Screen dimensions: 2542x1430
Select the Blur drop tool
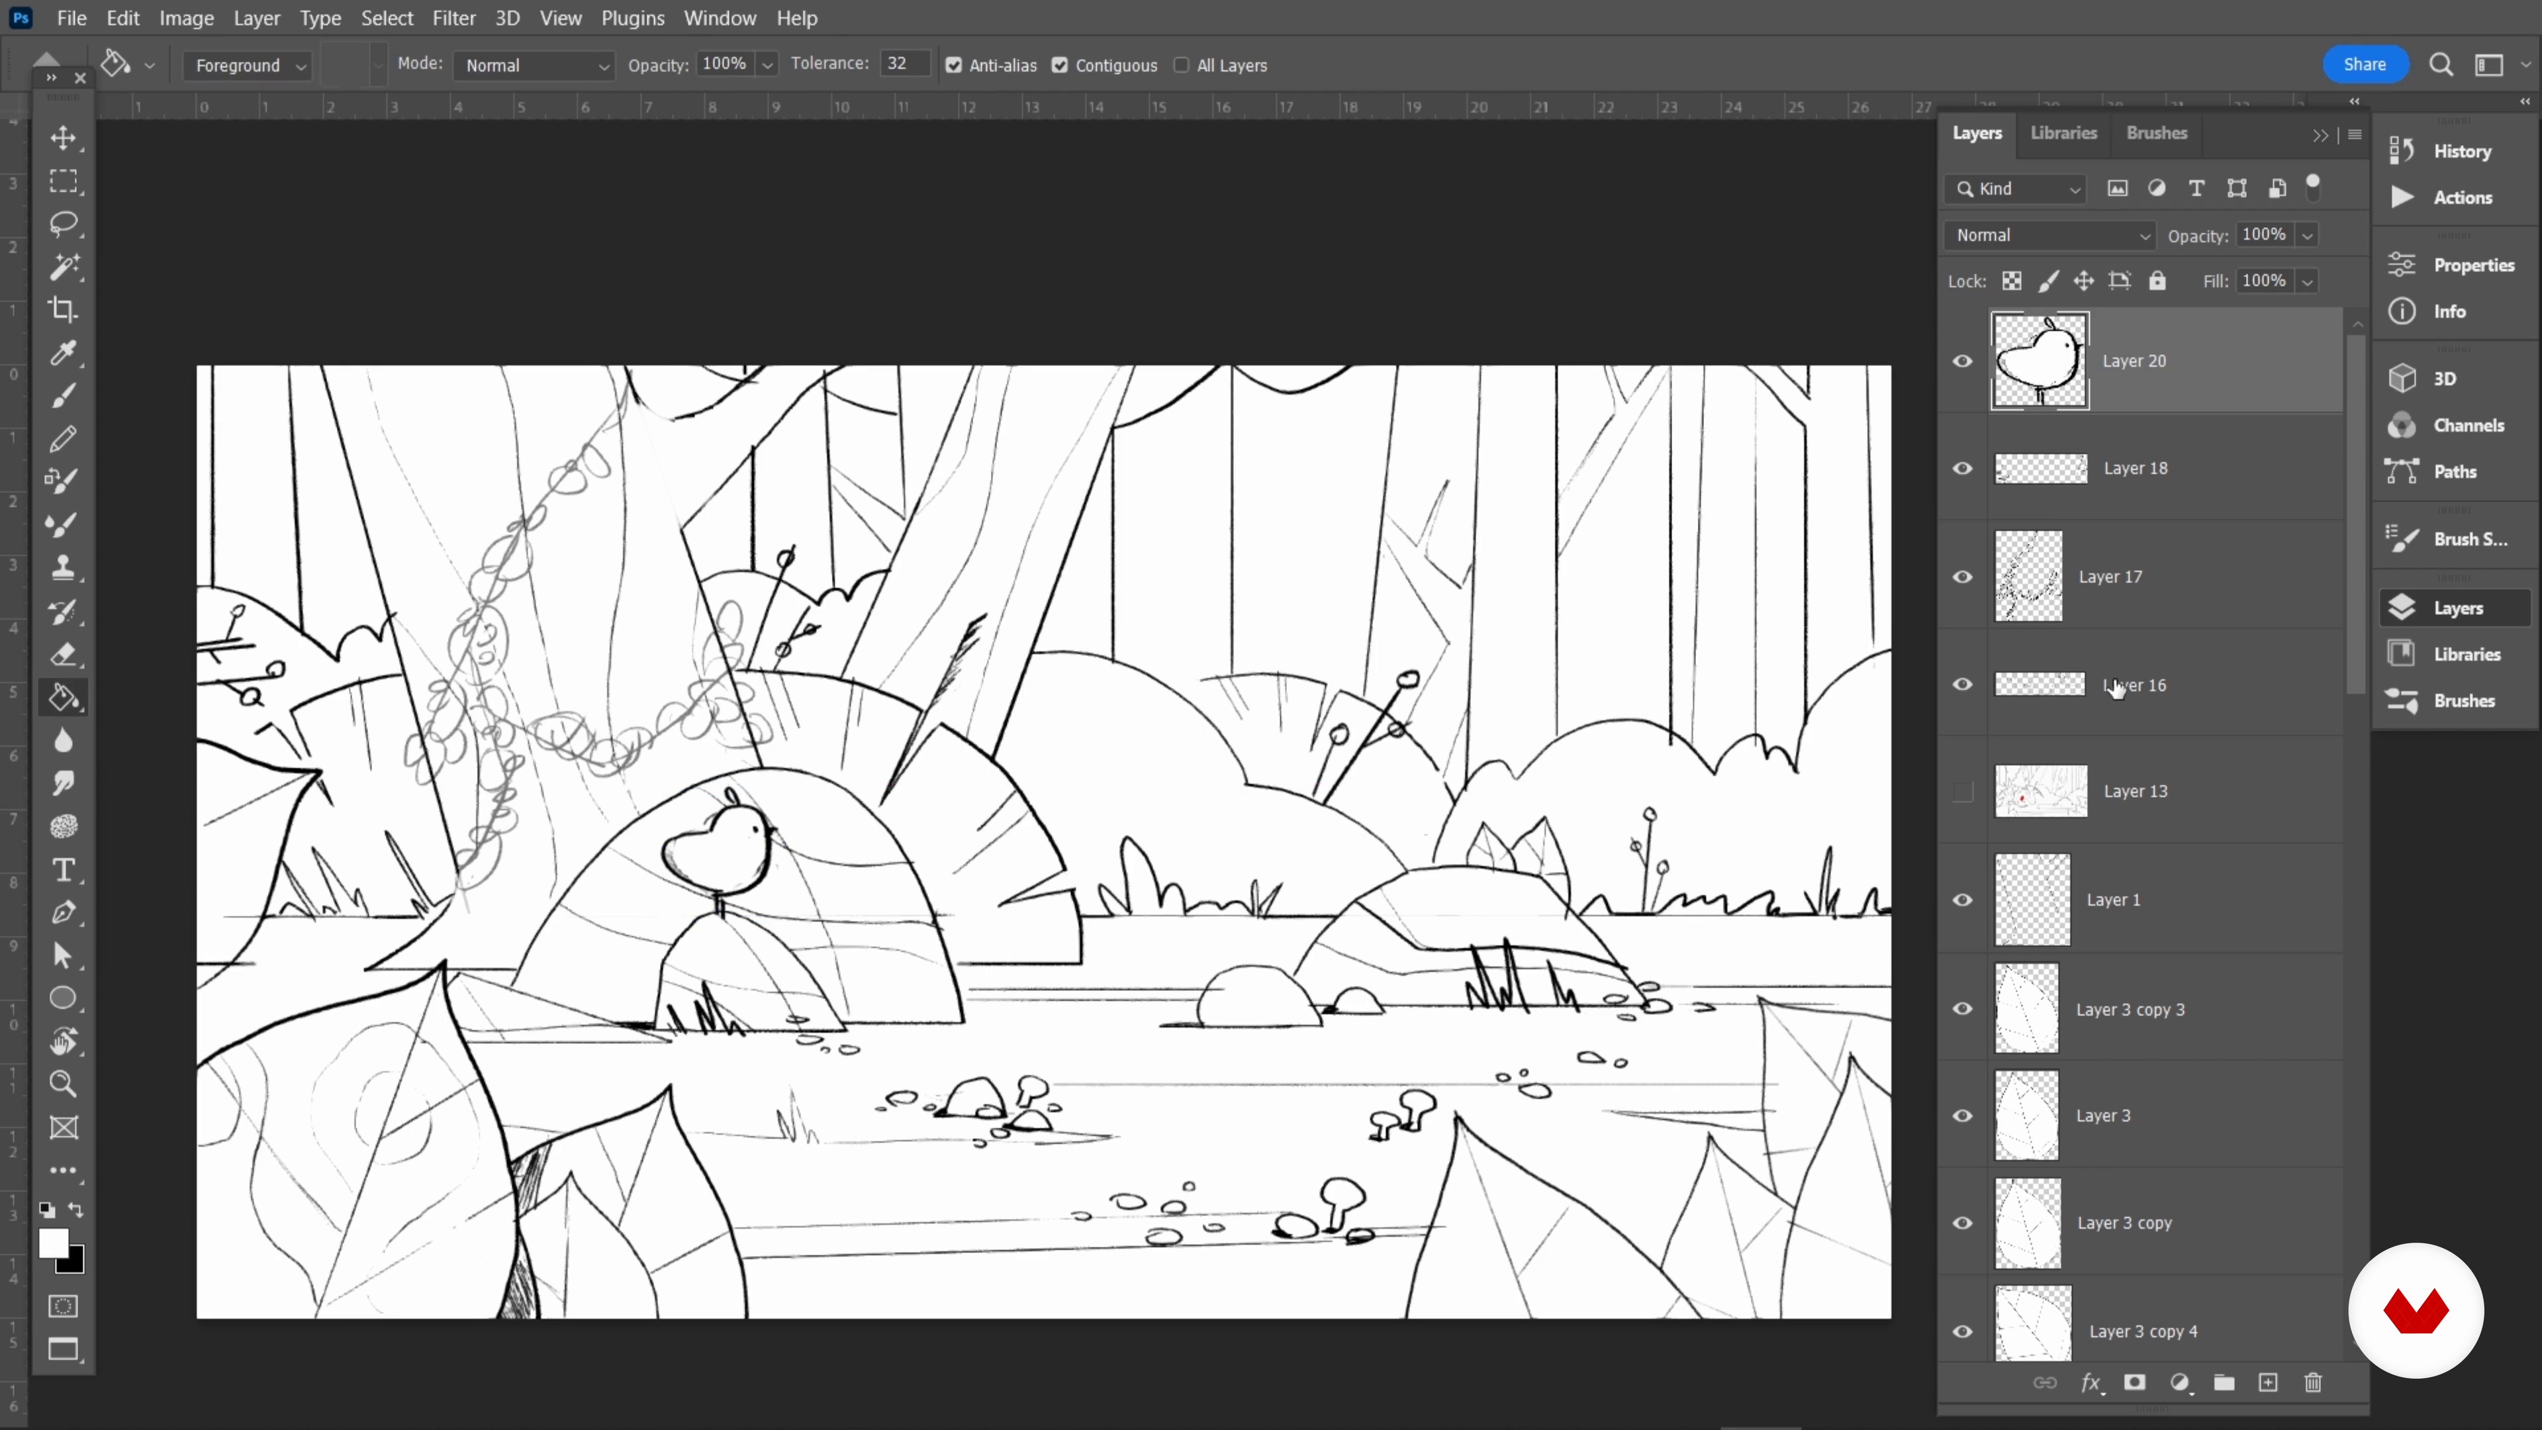64,741
